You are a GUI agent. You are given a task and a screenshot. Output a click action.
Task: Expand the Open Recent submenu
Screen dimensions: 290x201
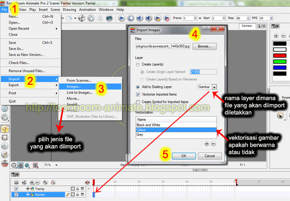57,29
